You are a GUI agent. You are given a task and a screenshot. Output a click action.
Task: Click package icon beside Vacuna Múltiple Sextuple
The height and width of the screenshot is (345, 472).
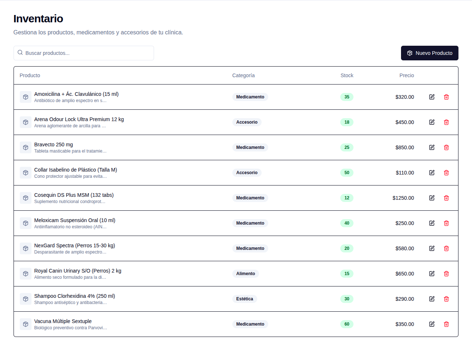tap(26, 324)
